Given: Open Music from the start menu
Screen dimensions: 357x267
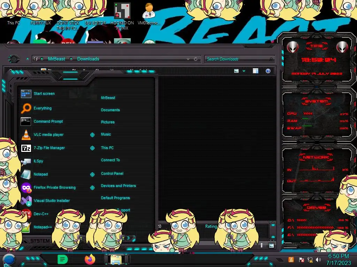Looking at the screenshot, I should pyautogui.click(x=106, y=135).
